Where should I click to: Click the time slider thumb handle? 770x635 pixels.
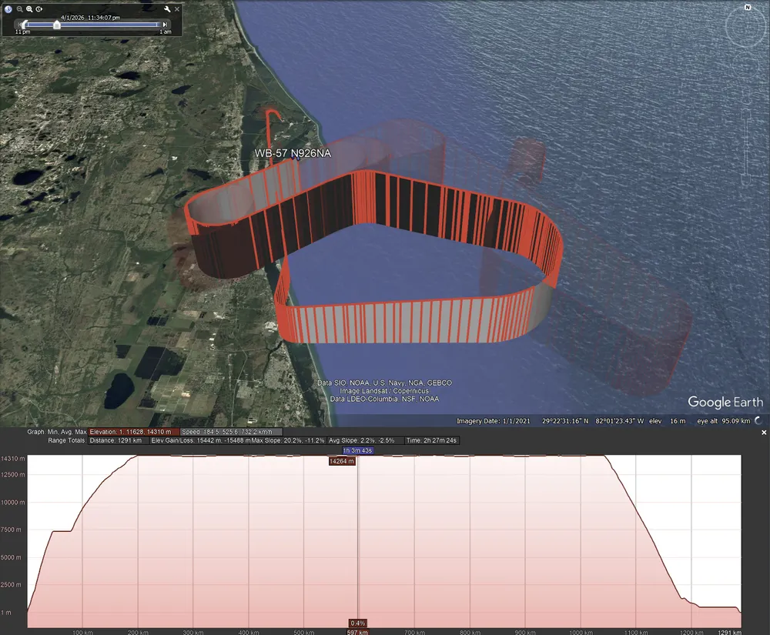pyautogui.click(x=56, y=25)
